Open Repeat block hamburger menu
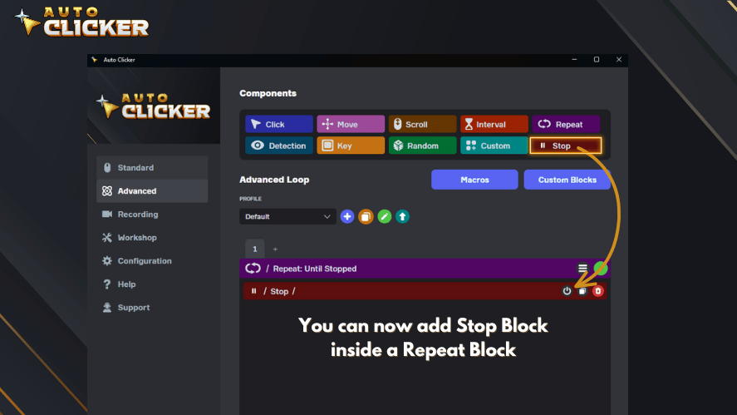Screen dimensions: 737x415 click(582, 268)
